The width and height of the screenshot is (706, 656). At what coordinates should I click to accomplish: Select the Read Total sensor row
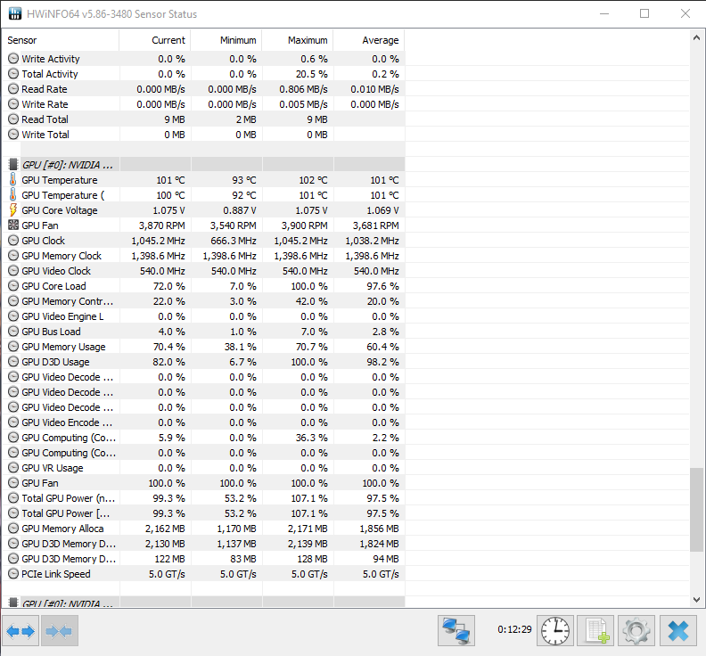tap(203, 119)
